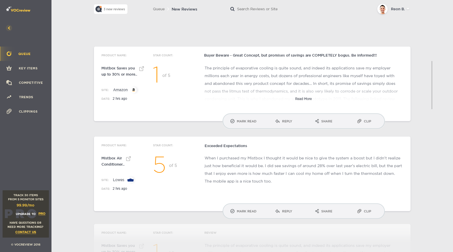
Task: Click Reon B. profile avatar
Action: [382, 9]
